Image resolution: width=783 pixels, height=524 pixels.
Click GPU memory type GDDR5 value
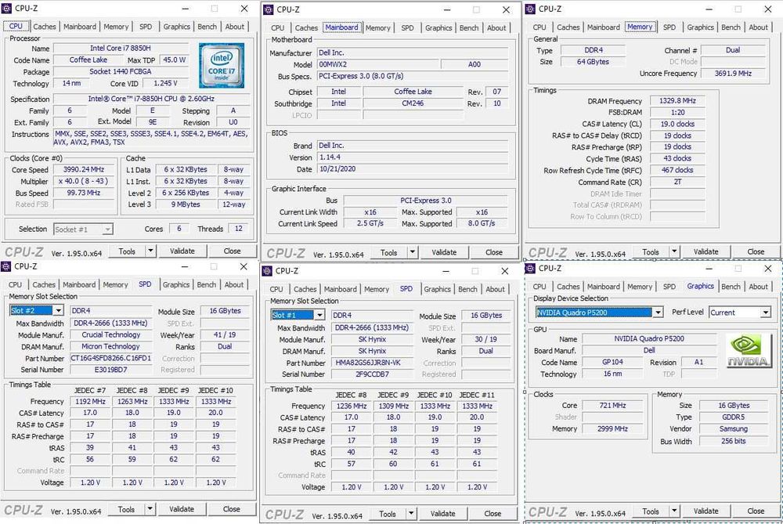click(733, 417)
